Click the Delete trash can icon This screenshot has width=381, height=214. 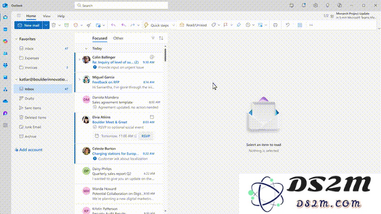pyautogui.click(x=54, y=25)
